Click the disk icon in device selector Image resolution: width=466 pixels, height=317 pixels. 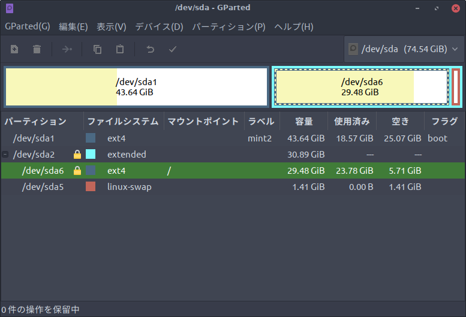[x=353, y=49]
